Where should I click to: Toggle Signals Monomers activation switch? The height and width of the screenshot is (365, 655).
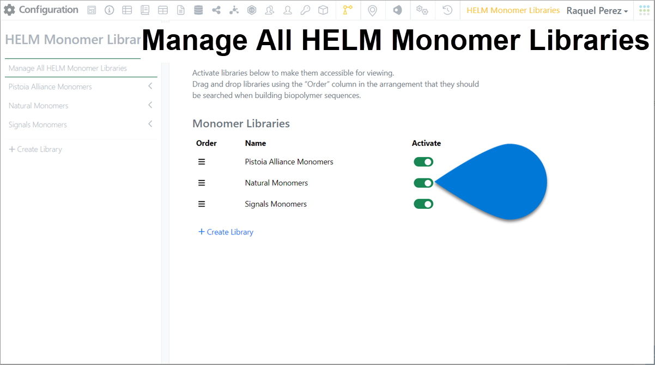[423, 204]
